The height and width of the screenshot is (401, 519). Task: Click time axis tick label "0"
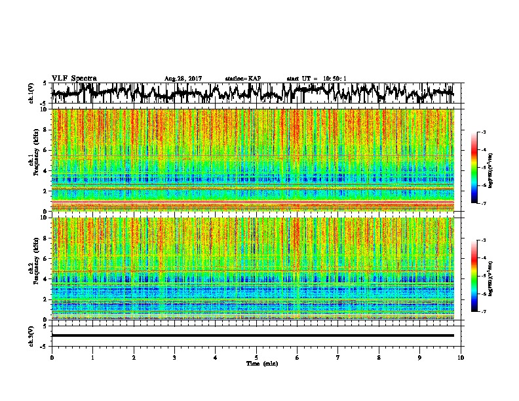tap(52, 358)
